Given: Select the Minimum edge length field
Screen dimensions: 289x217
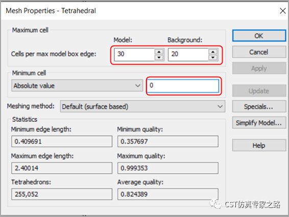Looking at the screenshot, I should (x=62, y=141).
